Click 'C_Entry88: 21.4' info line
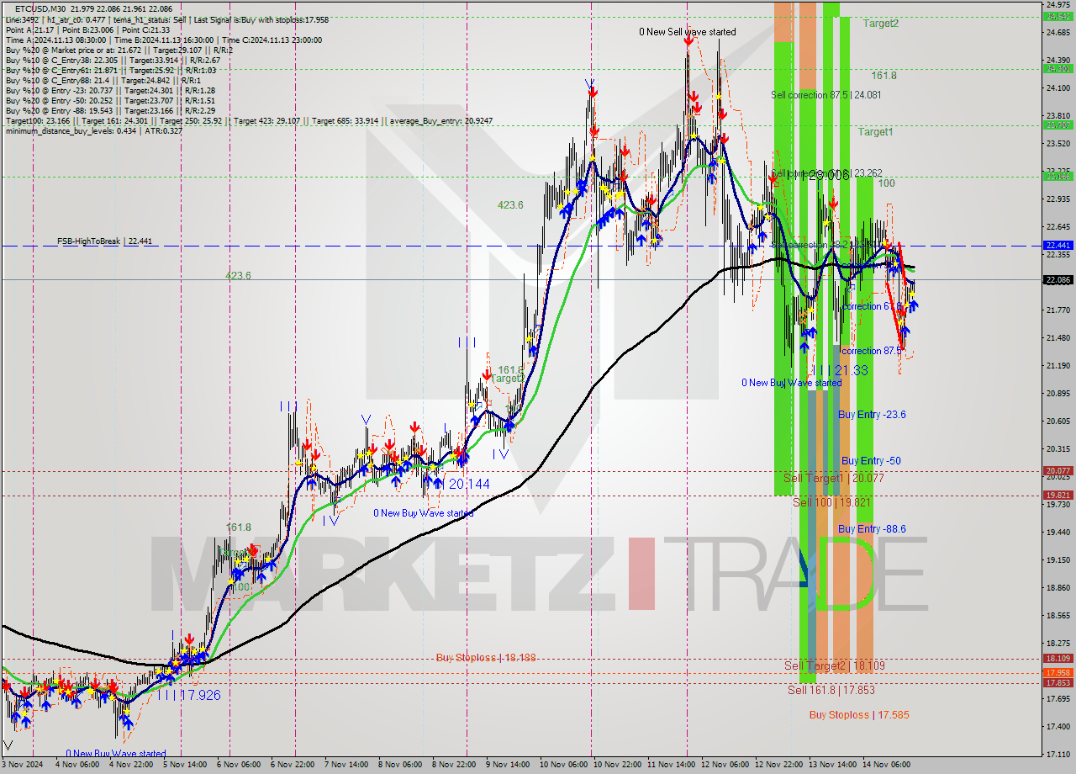Viewport: 1076px width, 774px height. coord(102,81)
